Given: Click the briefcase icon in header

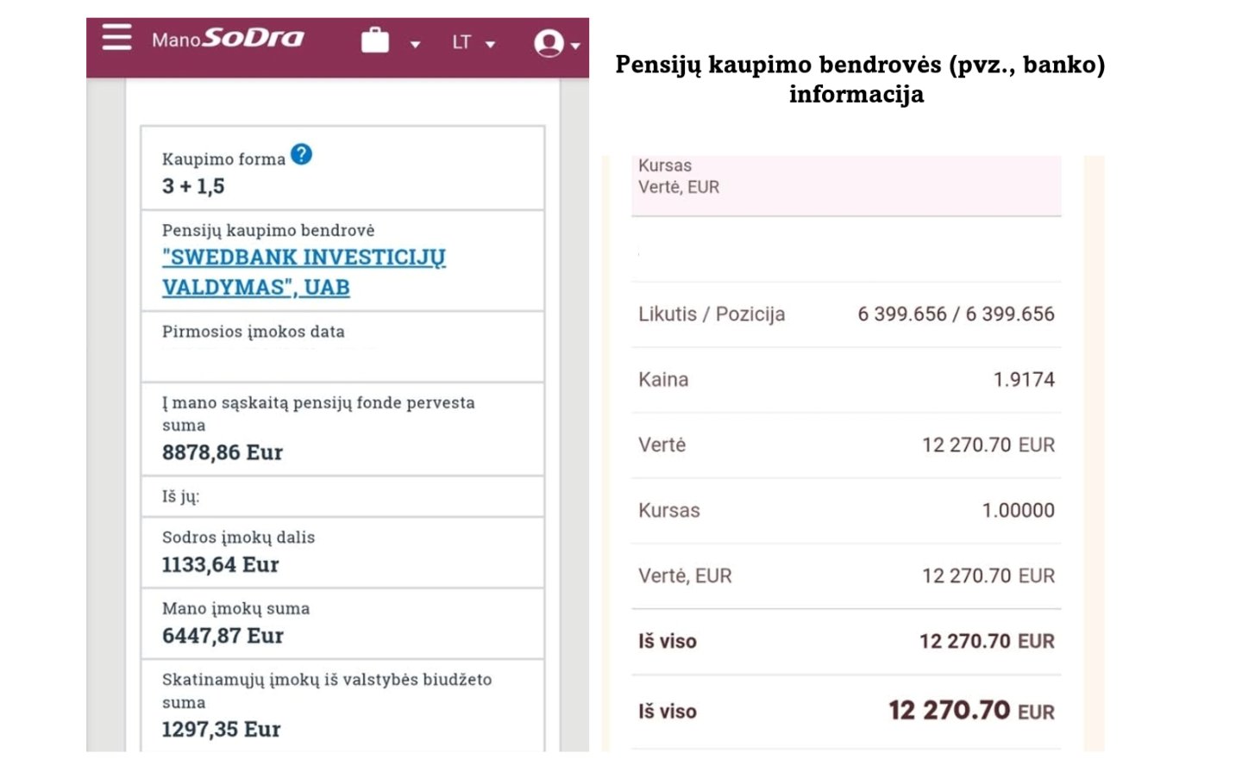Looking at the screenshot, I should point(375,40).
